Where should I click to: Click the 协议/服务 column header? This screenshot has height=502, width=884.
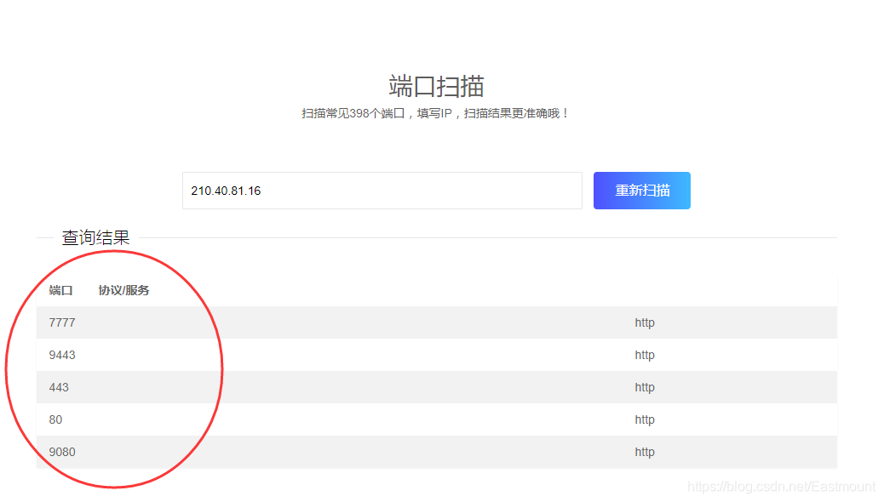pyautogui.click(x=124, y=290)
